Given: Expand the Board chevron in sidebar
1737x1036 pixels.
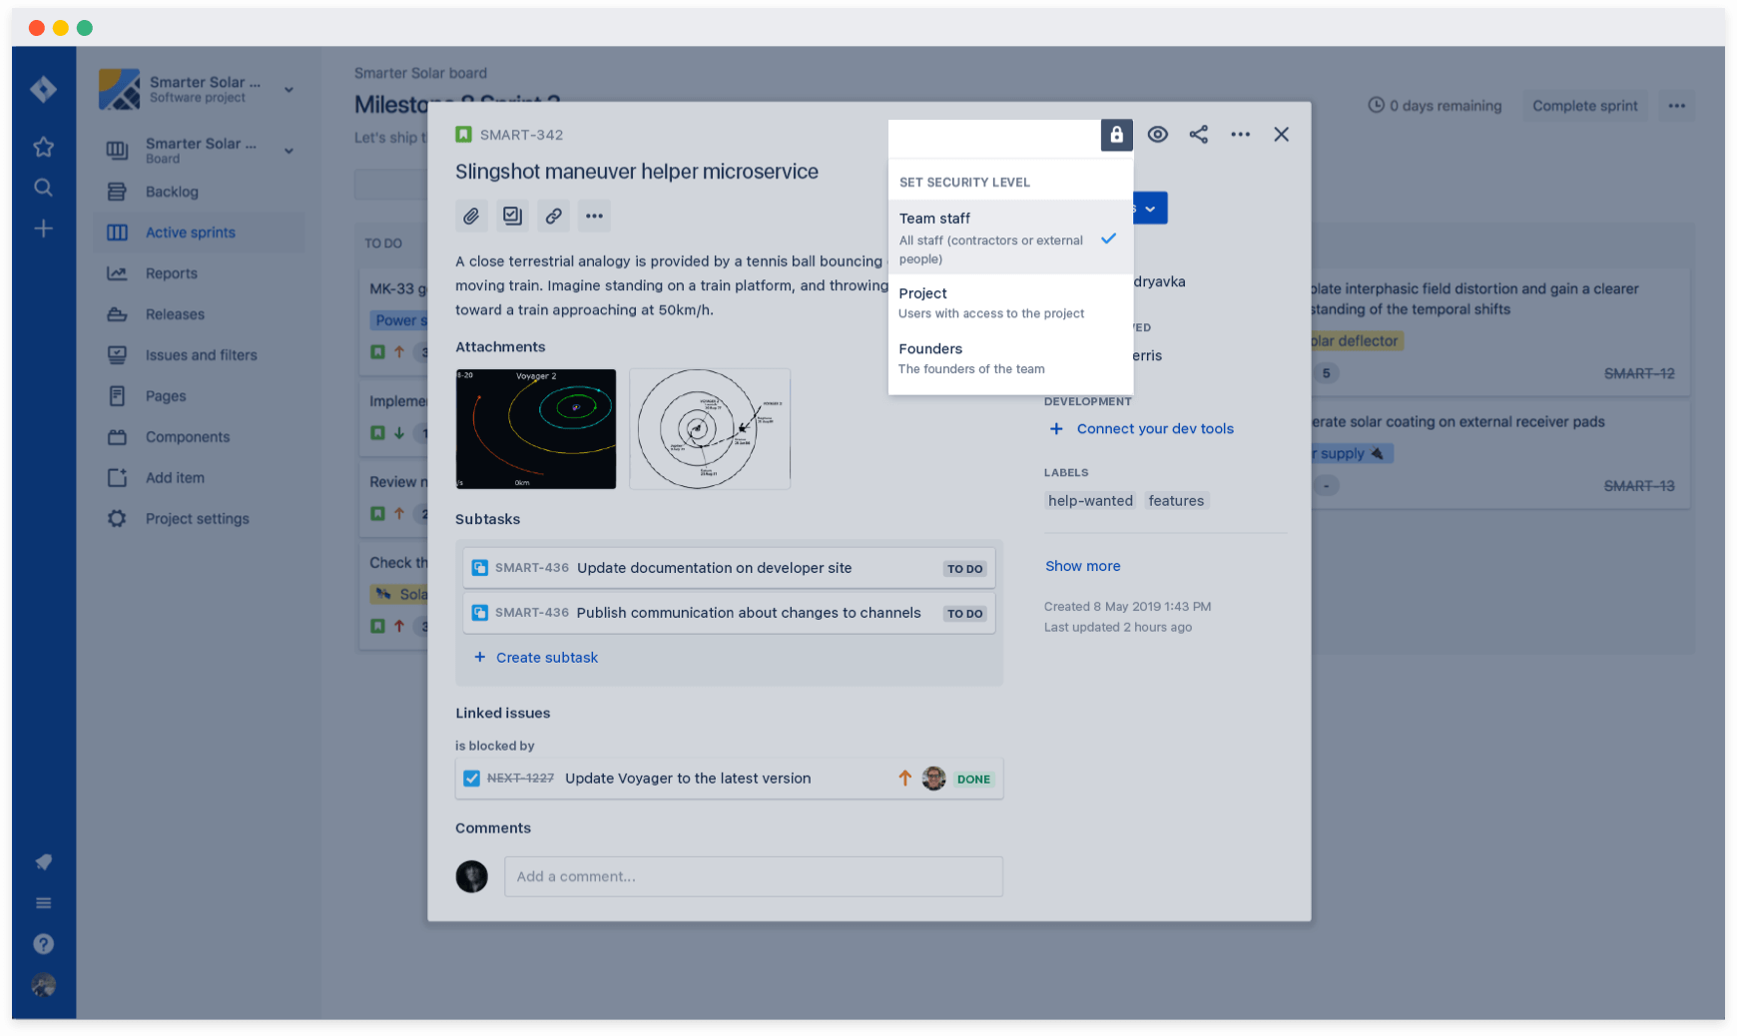Looking at the screenshot, I should 289,151.
